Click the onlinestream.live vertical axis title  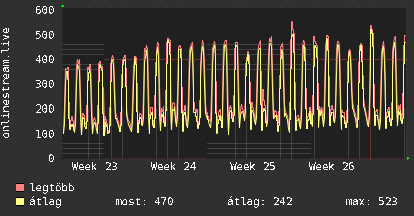point(6,83)
